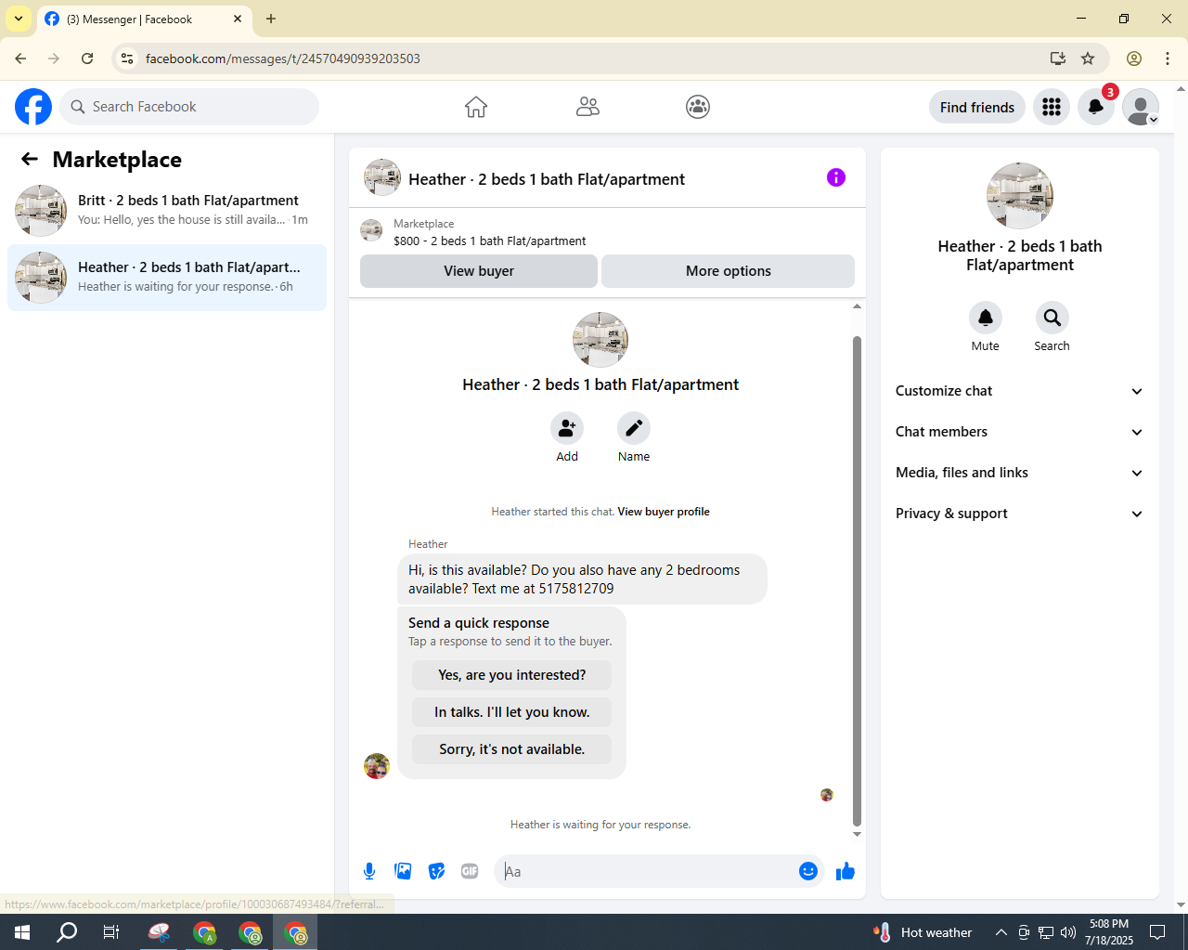Expand Media, files and links section

tap(1019, 473)
